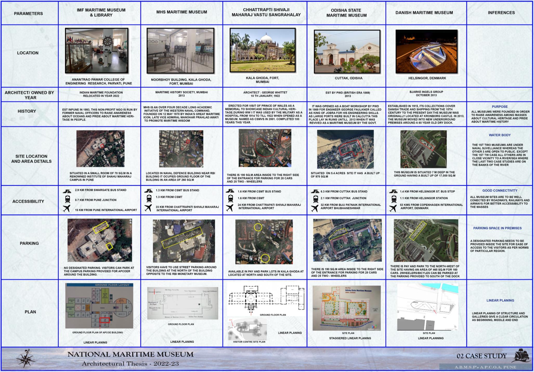534x372 pixels.
Task: Select the PARAMETERS column header
Action: [28, 14]
